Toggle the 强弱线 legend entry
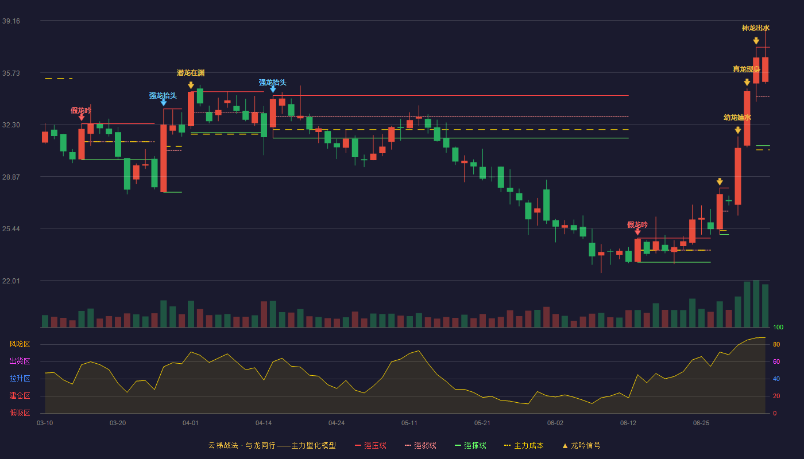804x459 pixels. 420,445
